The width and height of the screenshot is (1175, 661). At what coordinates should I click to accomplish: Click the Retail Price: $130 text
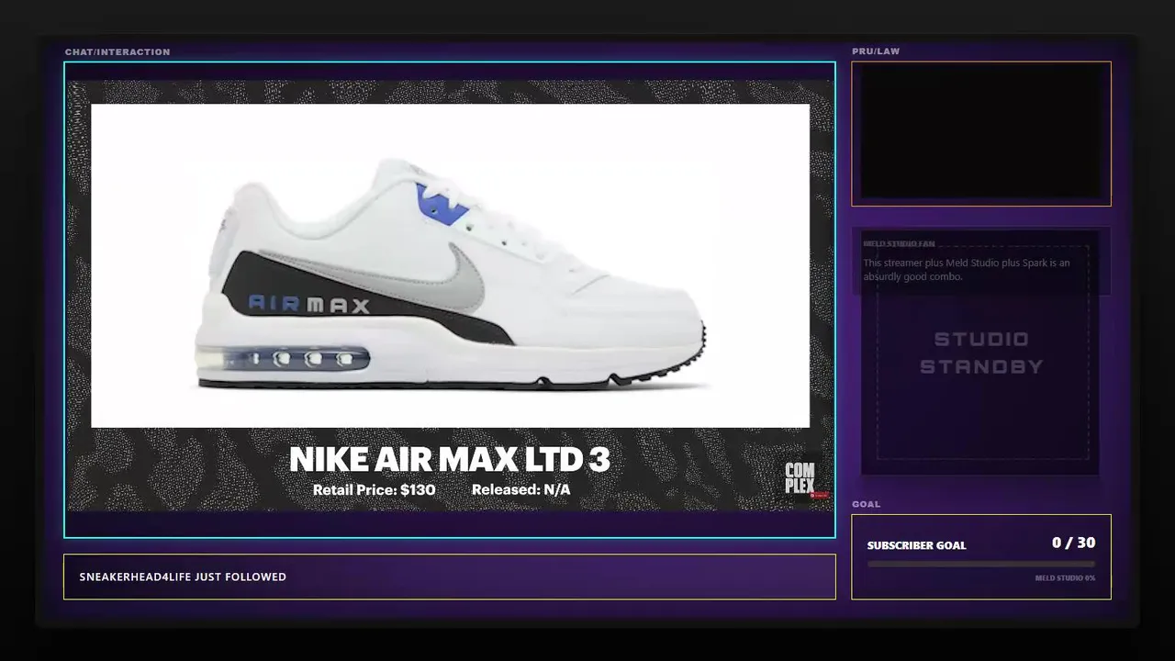pyautogui.click(x=374, y=489)
